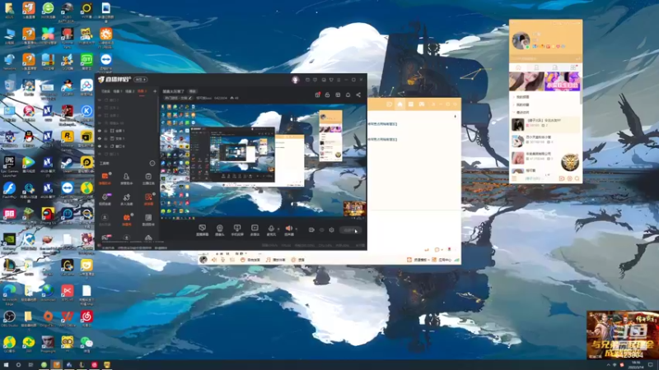
Task: Open the gear settings in streaming app
Action: pos(332,230)
